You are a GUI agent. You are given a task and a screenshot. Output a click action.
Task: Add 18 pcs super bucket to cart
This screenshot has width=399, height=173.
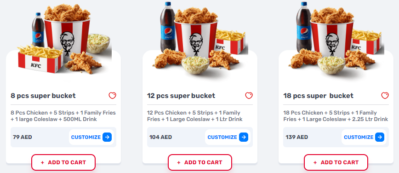coord(336,162)
